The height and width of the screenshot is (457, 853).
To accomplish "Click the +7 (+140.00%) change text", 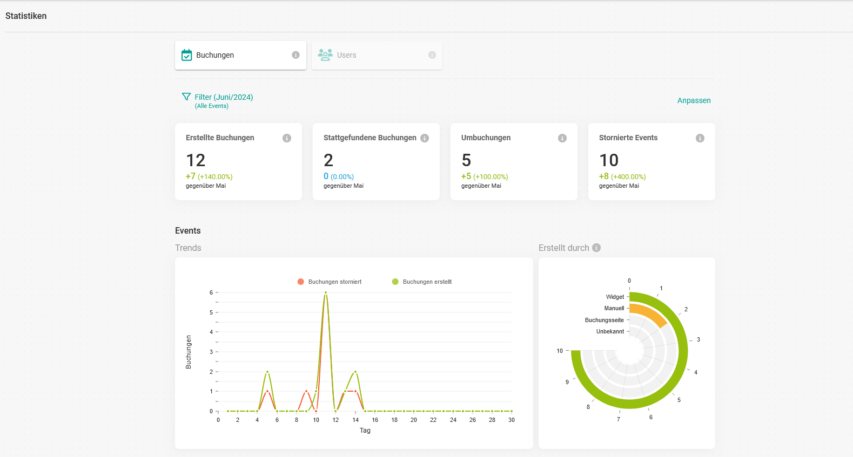I will pyautogui.click(x=209, y=176).
